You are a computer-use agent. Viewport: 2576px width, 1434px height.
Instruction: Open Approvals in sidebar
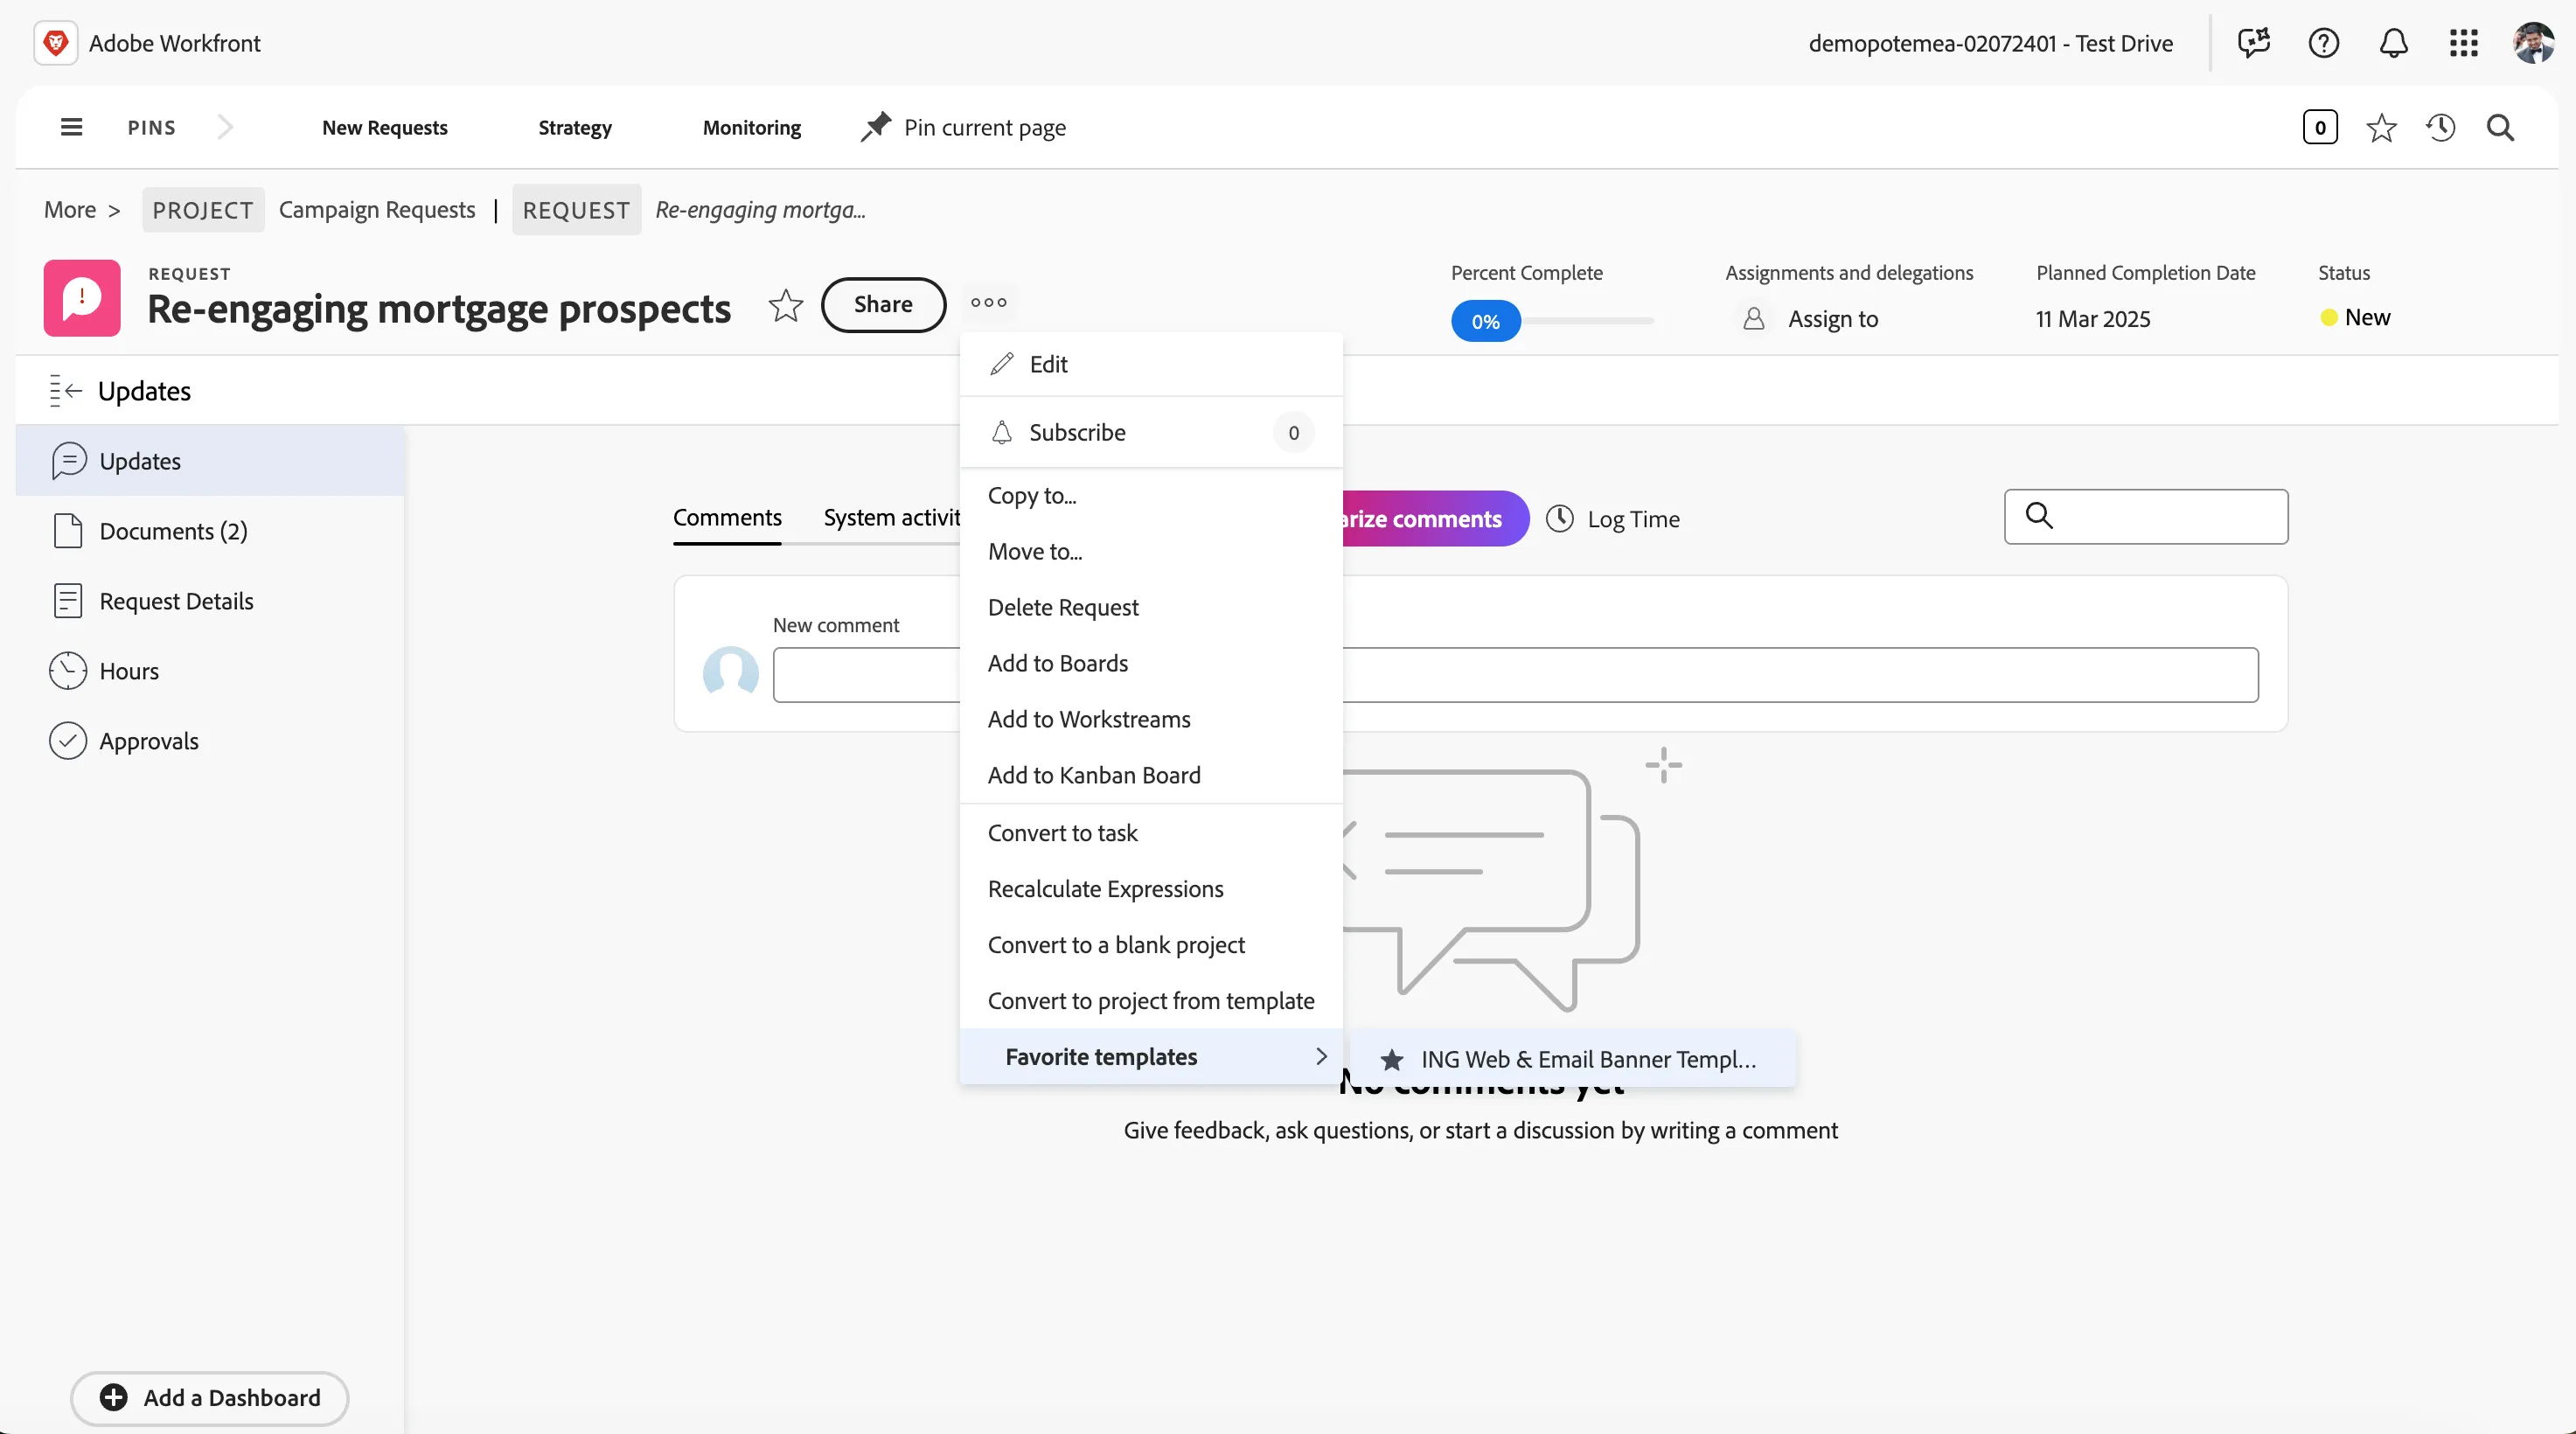point(210,741)
